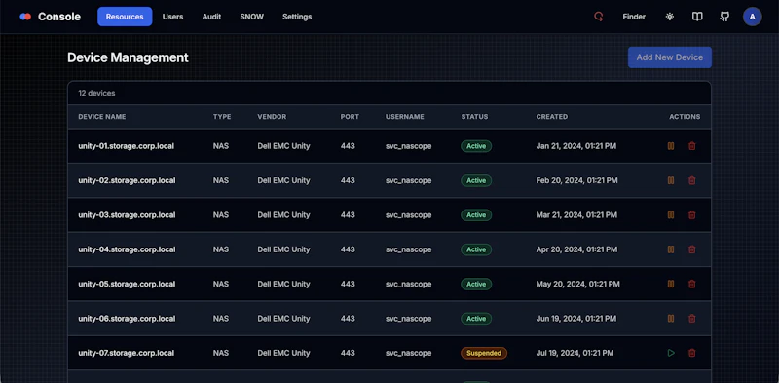Open the Settings tab
The height and width of the screenshot is (383, 779).
[297, 17]
